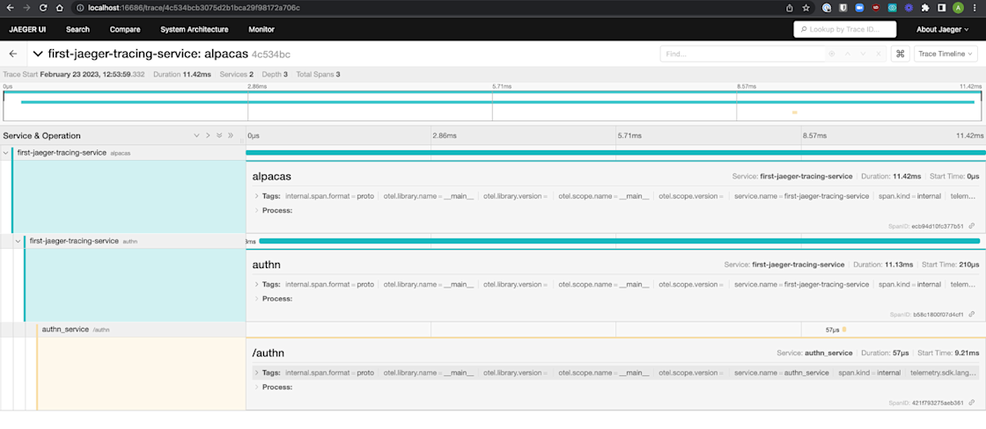Copy link icon next to SpanID ecb94d10fc377b51
The image size is (986, 429).
click(x=972, y=226)
